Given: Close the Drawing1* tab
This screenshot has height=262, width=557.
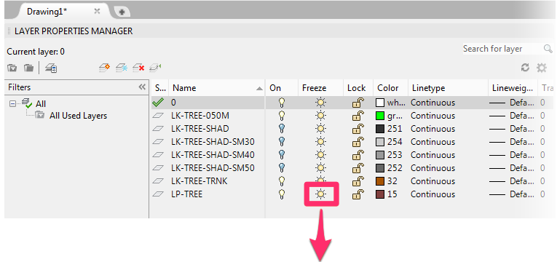Looking at the screenshot, I should tap(97, 12).
